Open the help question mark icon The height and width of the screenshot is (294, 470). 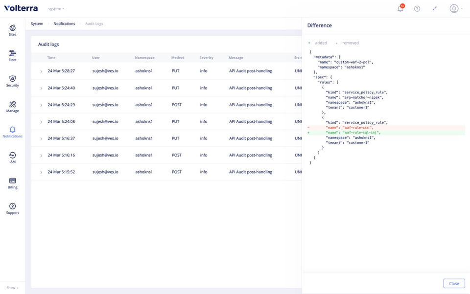[417, 9]
